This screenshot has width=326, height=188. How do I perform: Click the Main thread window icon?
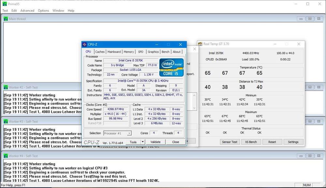point(6,19)
